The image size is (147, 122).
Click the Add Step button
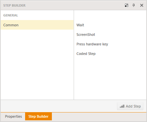tap(130, 106)
